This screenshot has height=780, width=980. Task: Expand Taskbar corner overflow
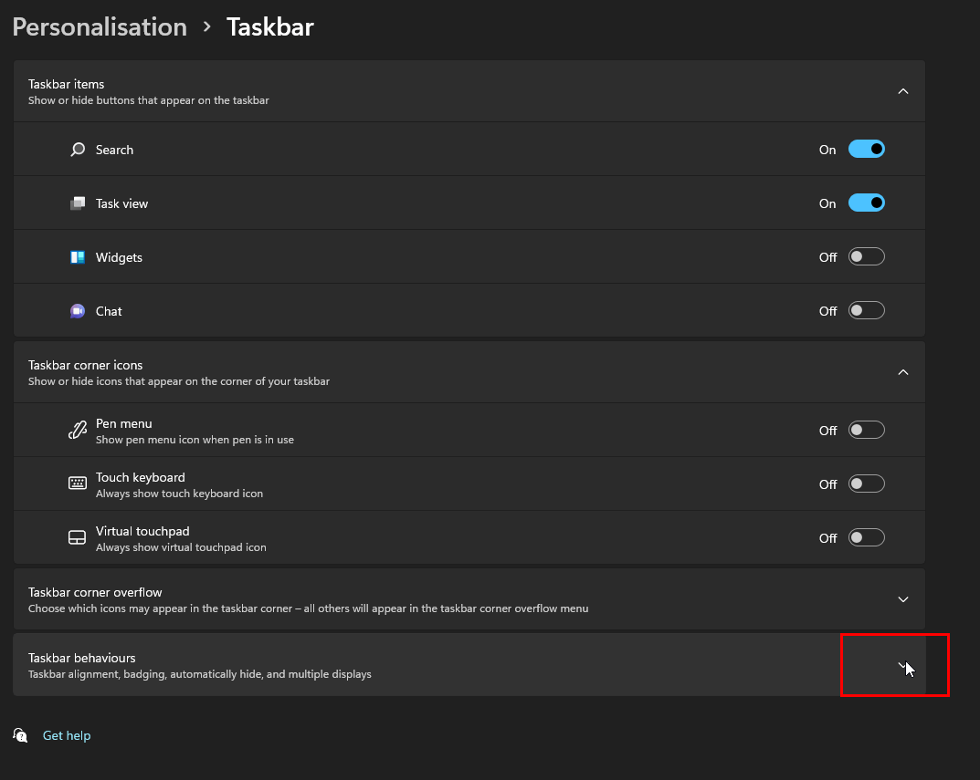pos(902,599)
